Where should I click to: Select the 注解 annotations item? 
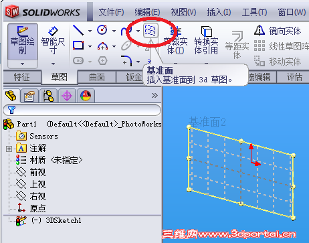click(x=31, y=148)
